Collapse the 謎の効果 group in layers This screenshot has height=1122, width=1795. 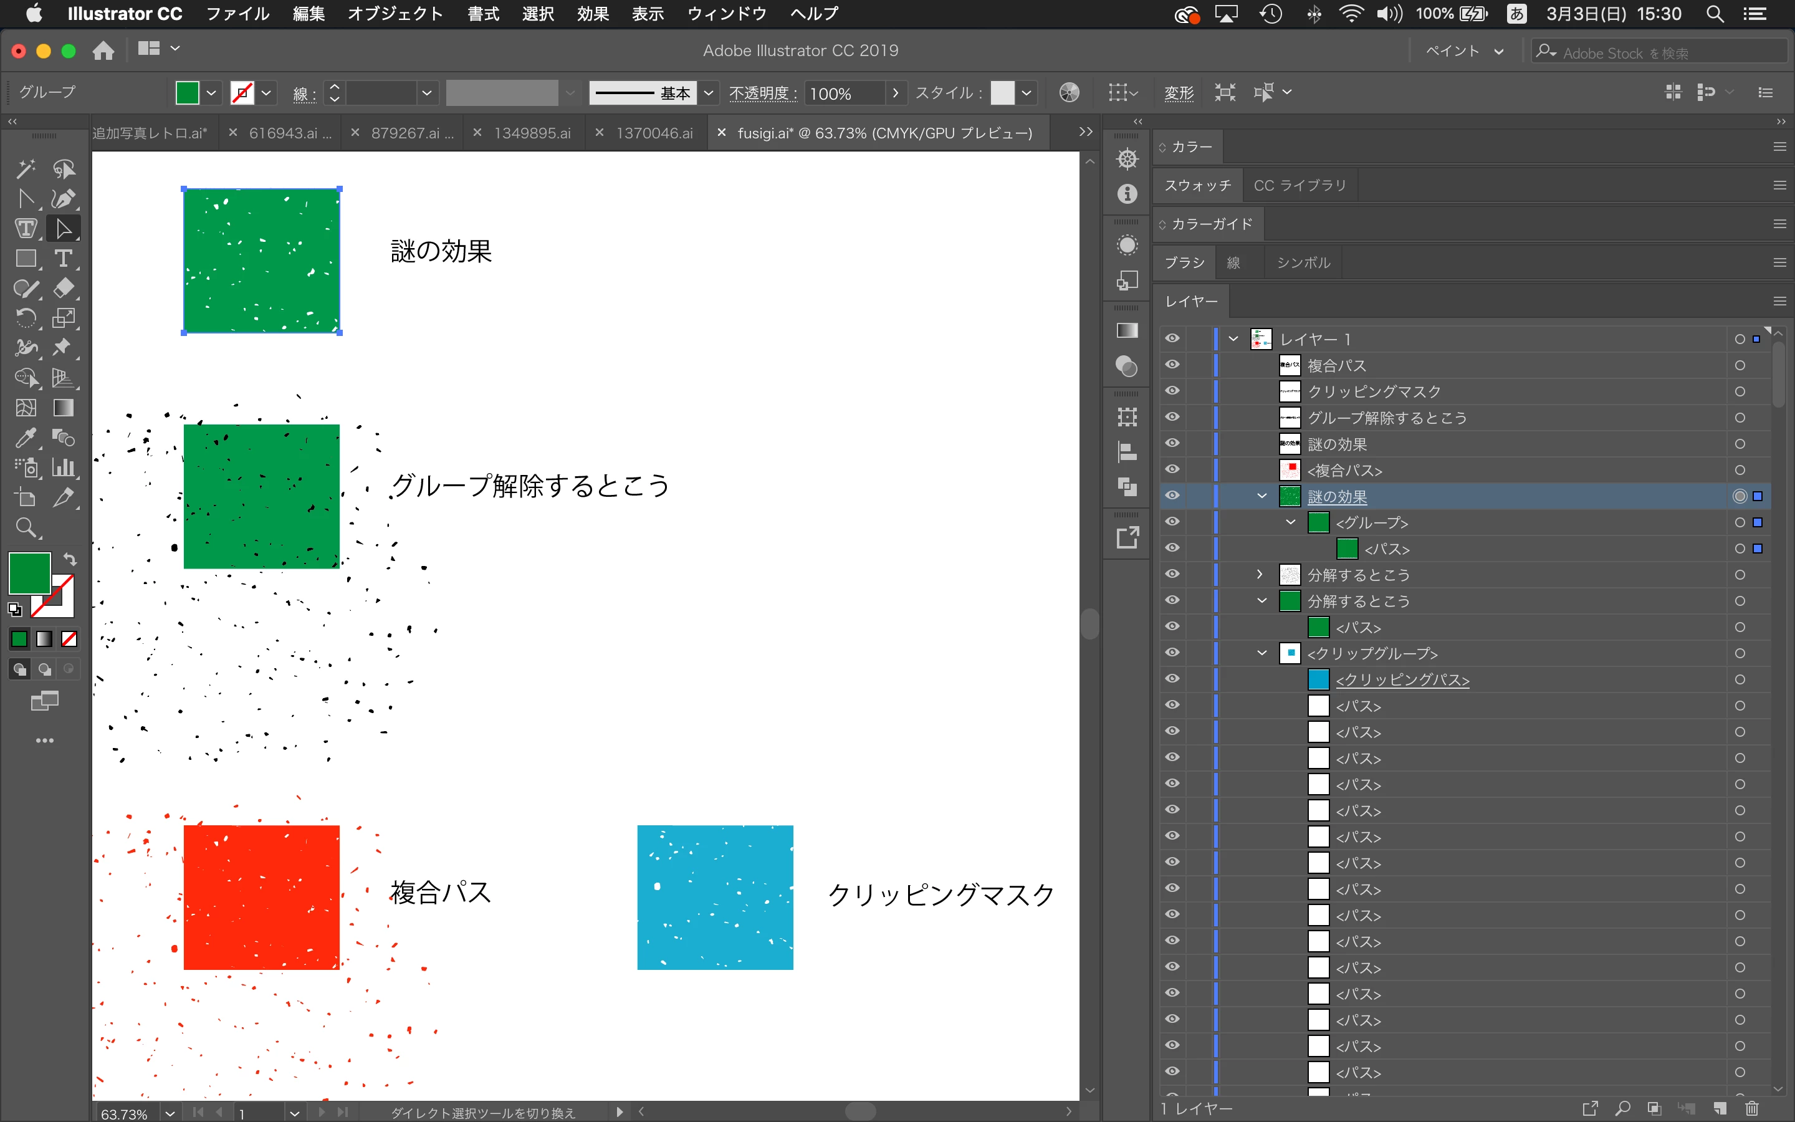1261,496
